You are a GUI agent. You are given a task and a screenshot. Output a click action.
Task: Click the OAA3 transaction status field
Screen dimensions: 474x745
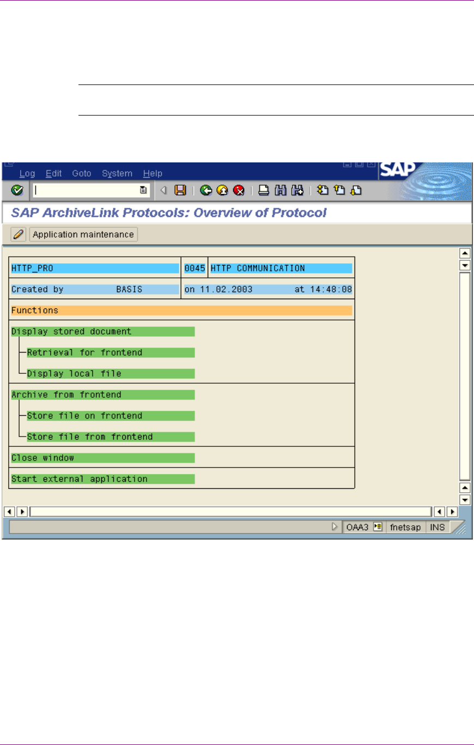coord(357,528)
